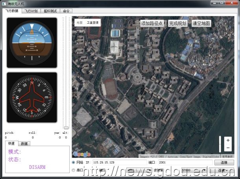Open the AUTO port dropdown
This screenshot has width=240, height=179.
pos(139,170)
